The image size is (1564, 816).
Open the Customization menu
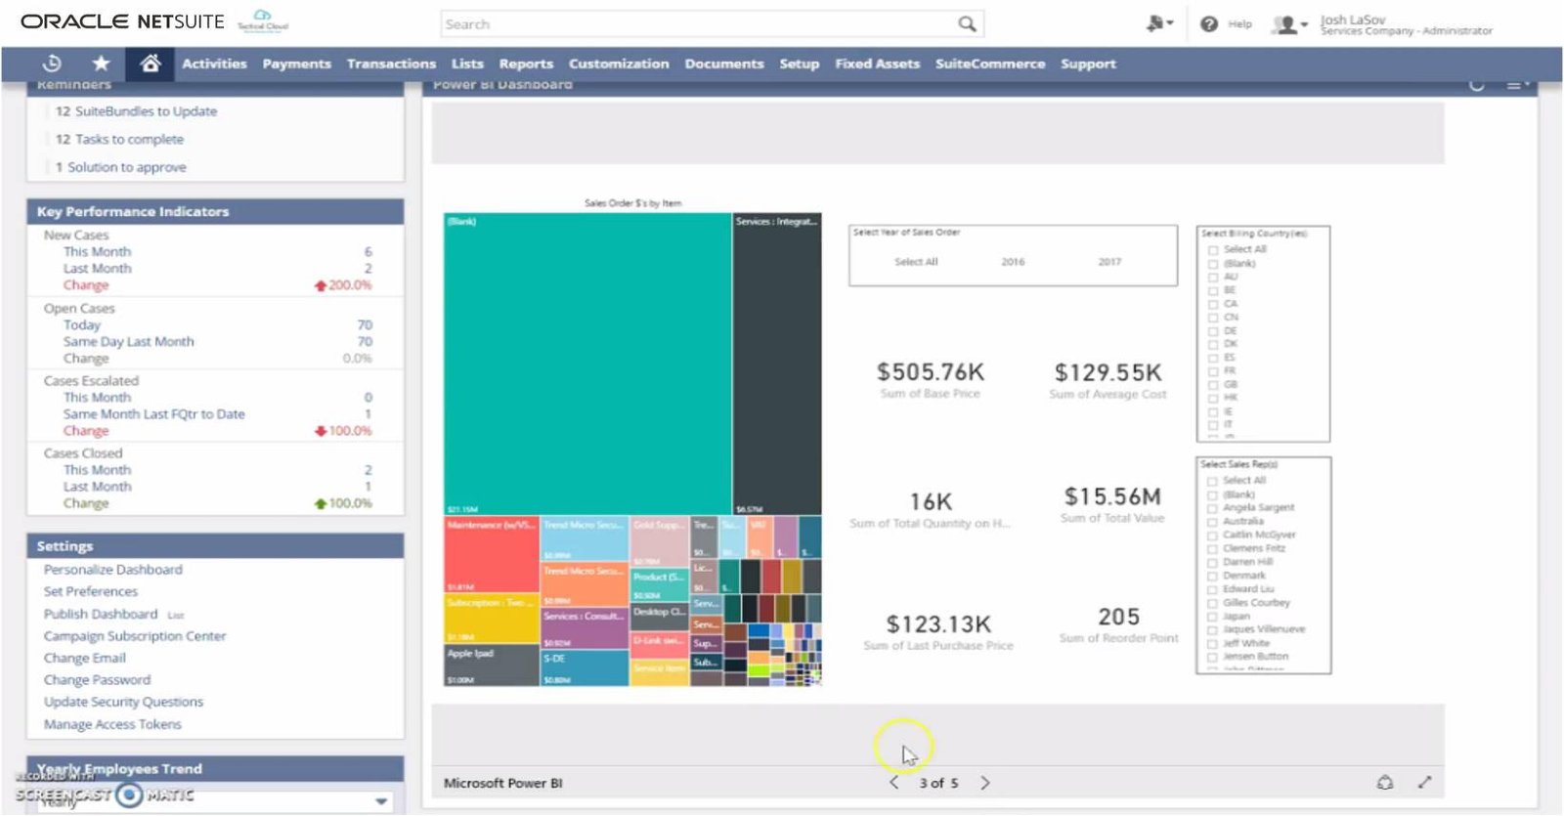point(619,64)
